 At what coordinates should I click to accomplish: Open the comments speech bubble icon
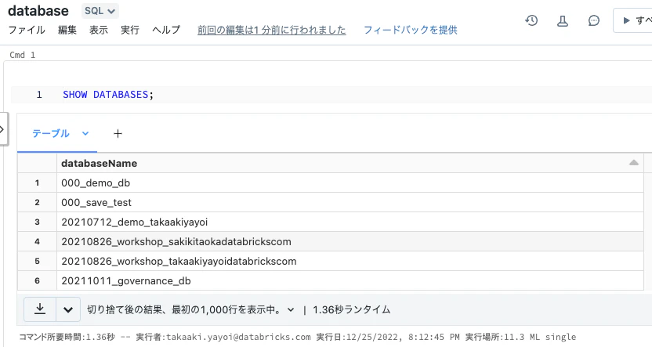(594, 20)
